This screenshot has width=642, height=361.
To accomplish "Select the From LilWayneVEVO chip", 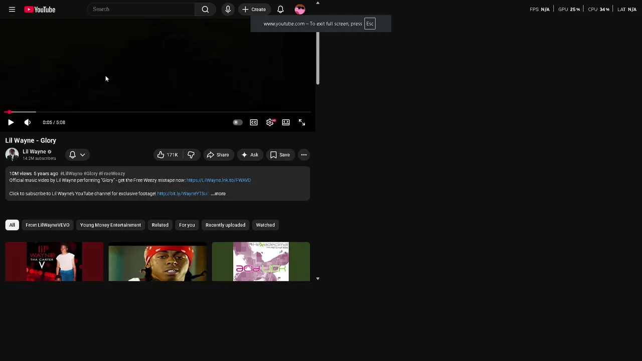I will (48, 225).
